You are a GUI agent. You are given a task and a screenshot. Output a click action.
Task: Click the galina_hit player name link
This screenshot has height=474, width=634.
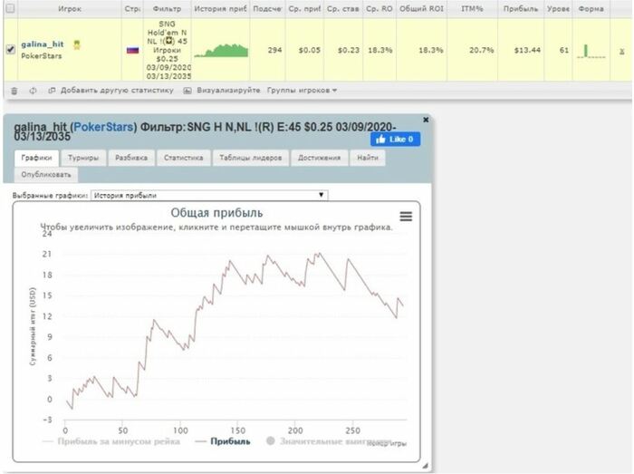tap(43, 44)
